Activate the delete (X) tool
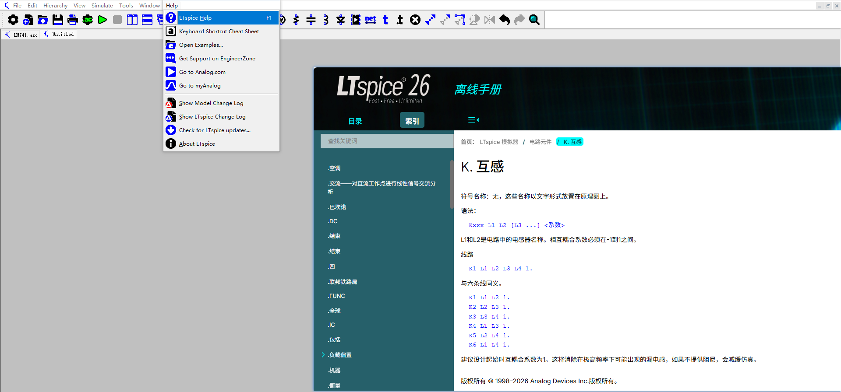 pyautogui.click(x=415, y=20)
